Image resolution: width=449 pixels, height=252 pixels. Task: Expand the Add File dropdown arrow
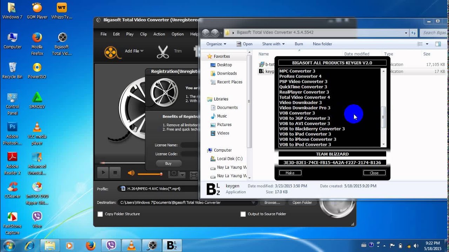point(142,51)
